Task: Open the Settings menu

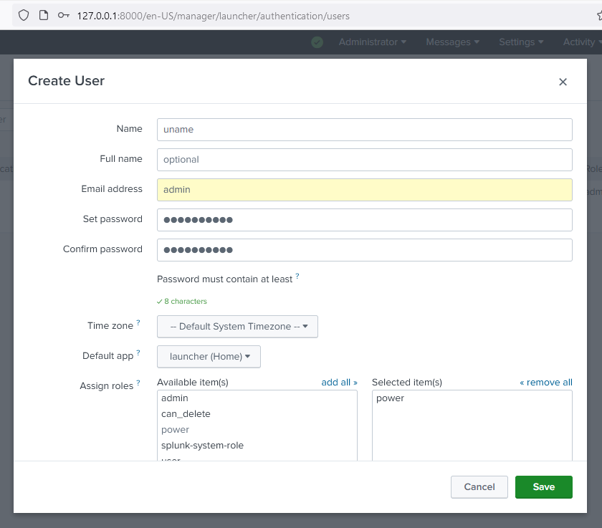Action: point(521,42)
